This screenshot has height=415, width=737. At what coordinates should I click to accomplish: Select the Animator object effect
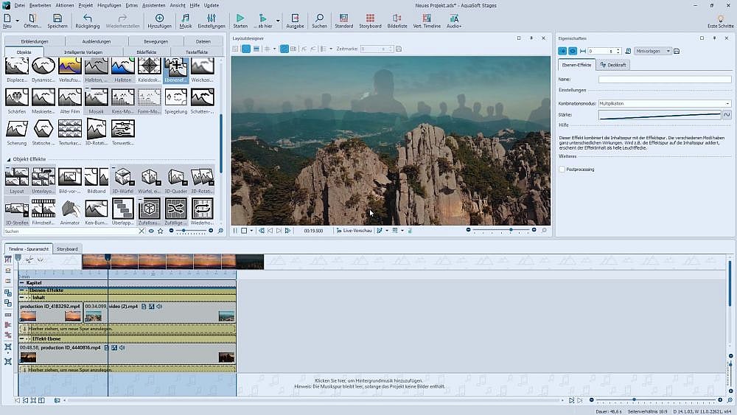tap(70, 209)
